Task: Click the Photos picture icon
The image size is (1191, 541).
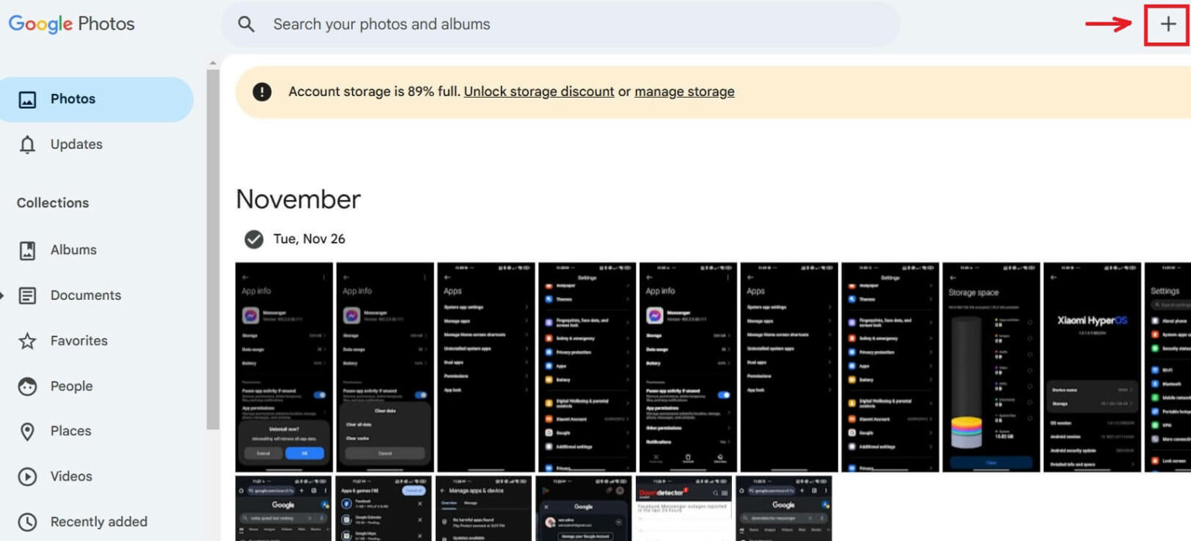Action: coord(27,99)
